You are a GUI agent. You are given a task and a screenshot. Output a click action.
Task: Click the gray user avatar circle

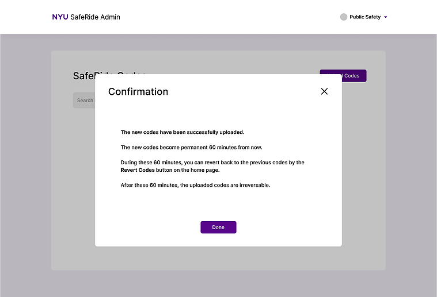click(344, 17)
